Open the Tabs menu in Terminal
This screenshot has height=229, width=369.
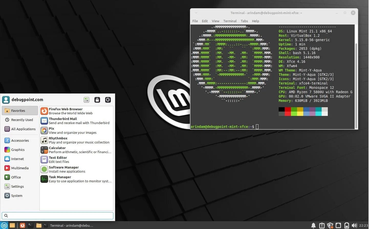pos(244,21)
